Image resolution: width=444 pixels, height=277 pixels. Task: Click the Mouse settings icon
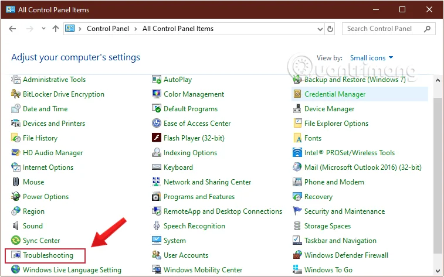(16, 182)
